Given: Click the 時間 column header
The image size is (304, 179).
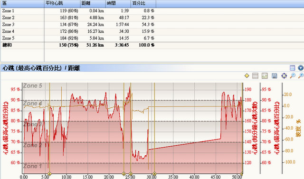Looking at the screenshot, I should coord(118,3).
